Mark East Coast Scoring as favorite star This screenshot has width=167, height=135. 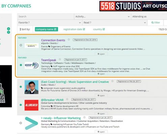(112, 81)
